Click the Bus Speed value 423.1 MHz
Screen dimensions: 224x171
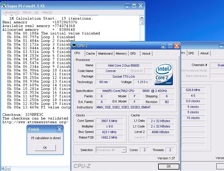(x=109, y=132)
